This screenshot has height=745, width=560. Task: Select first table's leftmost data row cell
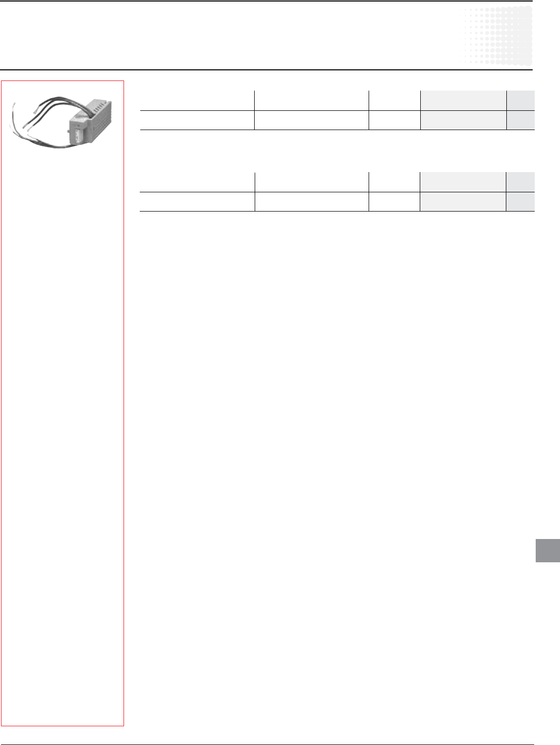click(197, 120)
